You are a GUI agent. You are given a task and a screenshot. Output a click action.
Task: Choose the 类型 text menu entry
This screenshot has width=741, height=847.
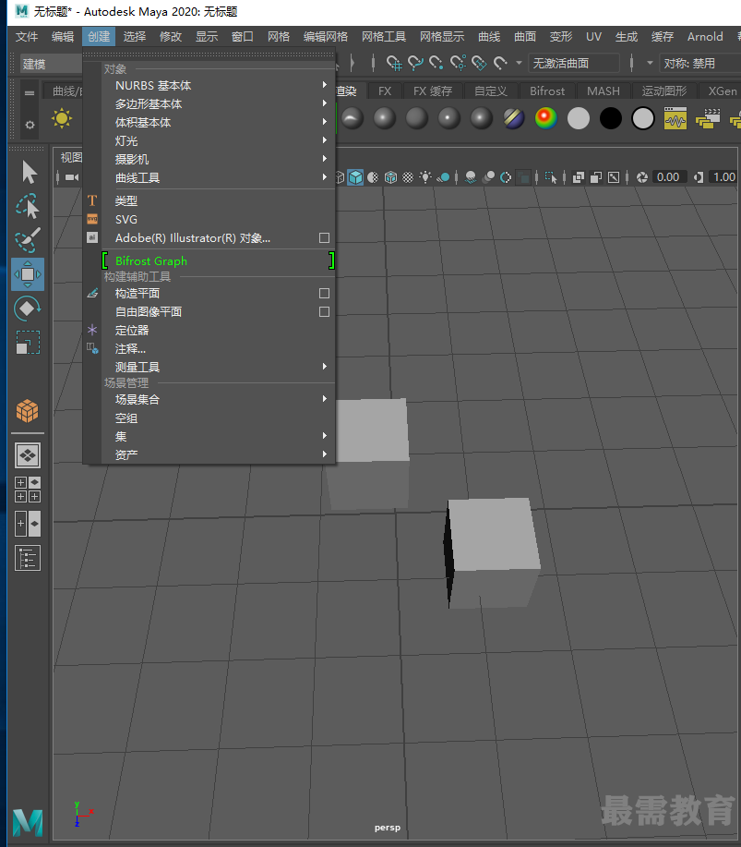(218, 201)
